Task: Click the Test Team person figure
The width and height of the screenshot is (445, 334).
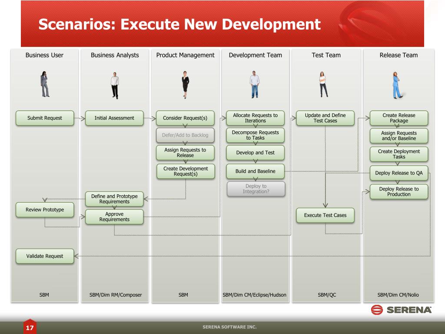Action: pyautogui.click(x=323, y=84)
